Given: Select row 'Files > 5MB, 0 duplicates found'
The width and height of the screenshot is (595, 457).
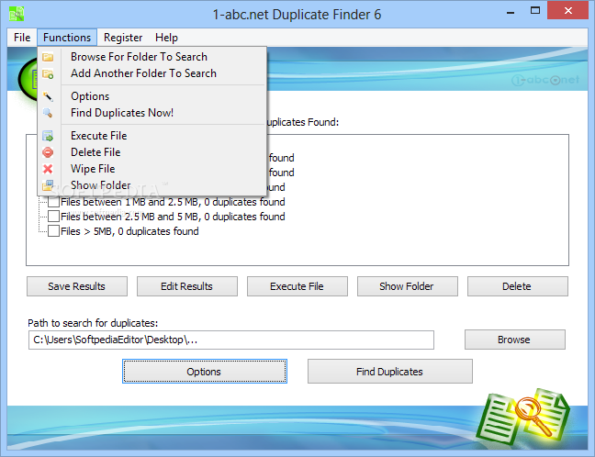Looking at the screenshot, I should (x=129, y=231).
